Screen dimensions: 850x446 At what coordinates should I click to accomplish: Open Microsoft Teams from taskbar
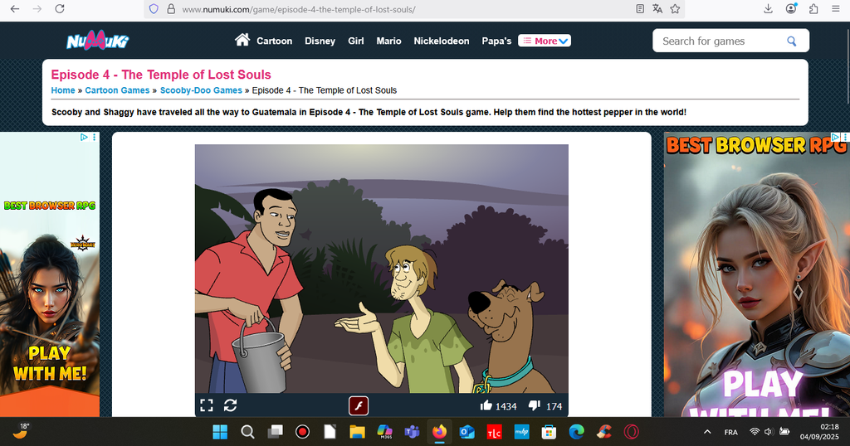412,432
